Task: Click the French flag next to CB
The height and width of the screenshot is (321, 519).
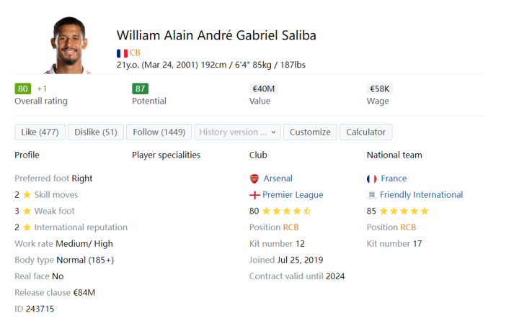Action: 122,53
